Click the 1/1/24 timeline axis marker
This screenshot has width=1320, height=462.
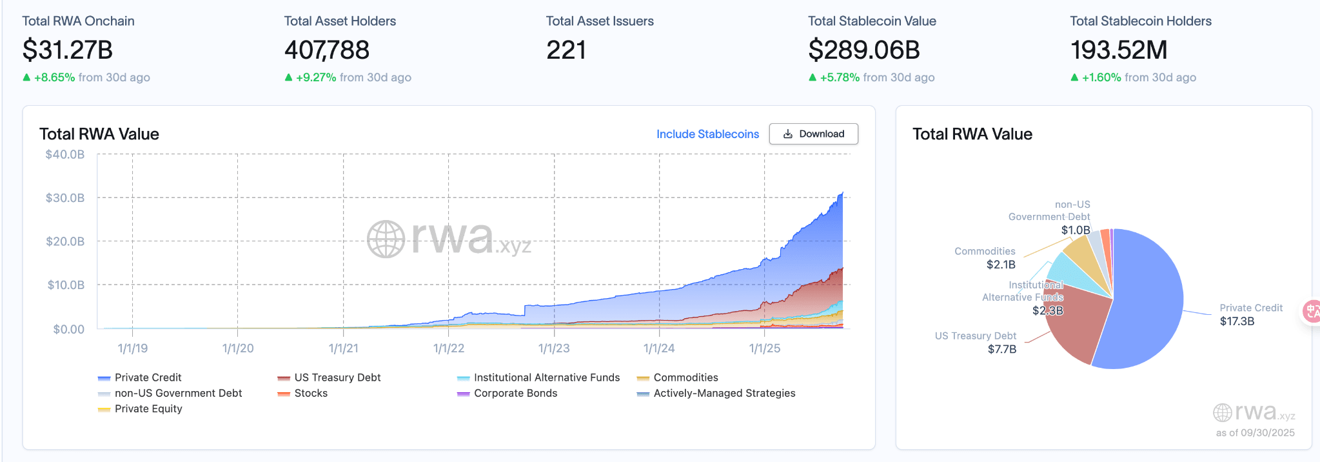pyautogui.click(x=659, y=348)
